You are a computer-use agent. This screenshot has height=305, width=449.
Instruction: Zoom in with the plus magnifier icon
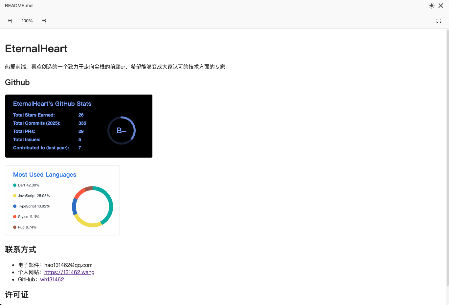pyautogui.click(x=44, y=21)
